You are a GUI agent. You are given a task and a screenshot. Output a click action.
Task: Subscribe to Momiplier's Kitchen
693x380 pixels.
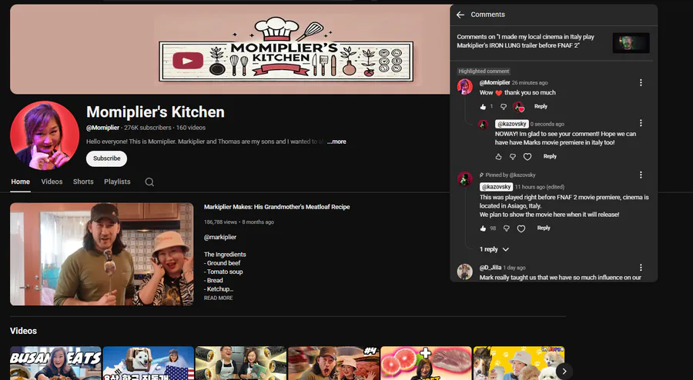[x=106, y=158]
